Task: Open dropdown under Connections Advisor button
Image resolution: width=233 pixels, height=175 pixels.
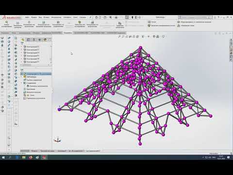Action: 58,29
